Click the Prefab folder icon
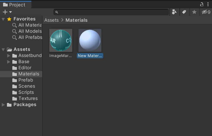Viewport: 212px width, 136px height. click(x=15, y=80)
